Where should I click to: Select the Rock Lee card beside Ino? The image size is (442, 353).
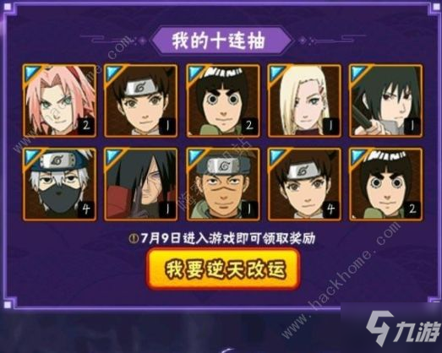click(x=223, y=100)
